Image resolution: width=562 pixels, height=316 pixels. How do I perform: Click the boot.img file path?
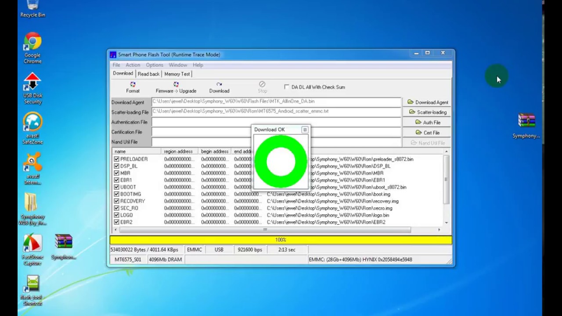coord(328,194)
